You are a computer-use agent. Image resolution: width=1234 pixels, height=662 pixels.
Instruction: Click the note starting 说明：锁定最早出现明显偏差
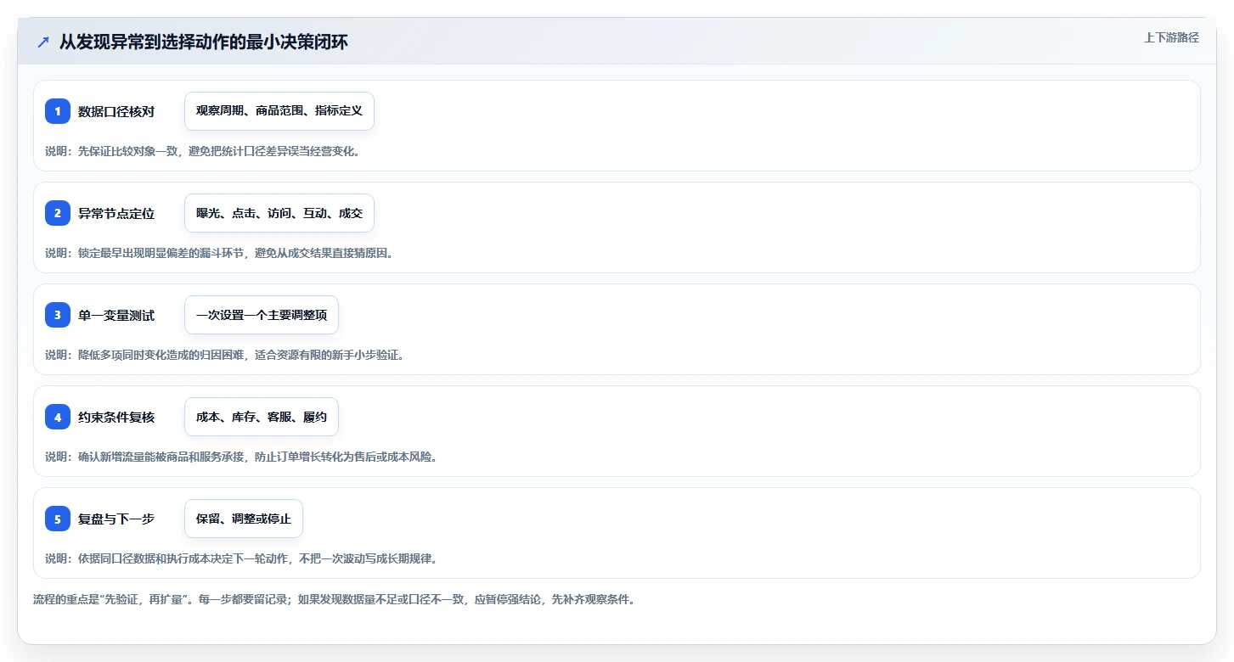click(x=223, y=253)
